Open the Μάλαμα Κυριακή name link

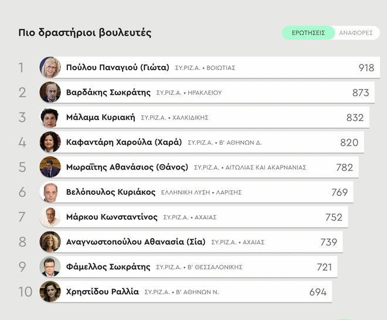pyautogui.click(x=101, y=118)
